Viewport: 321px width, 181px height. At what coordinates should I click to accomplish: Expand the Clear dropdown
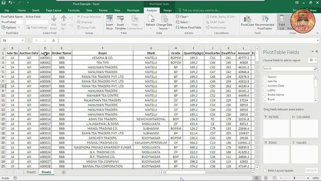pyautogui.click(x=182, y=17)
